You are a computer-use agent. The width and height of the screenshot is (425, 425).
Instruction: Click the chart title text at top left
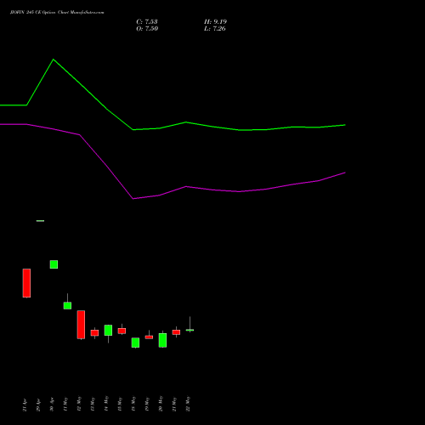[x=57, y=13]
